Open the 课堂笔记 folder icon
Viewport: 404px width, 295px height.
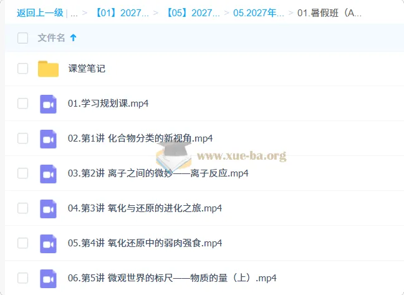[48, 69]
